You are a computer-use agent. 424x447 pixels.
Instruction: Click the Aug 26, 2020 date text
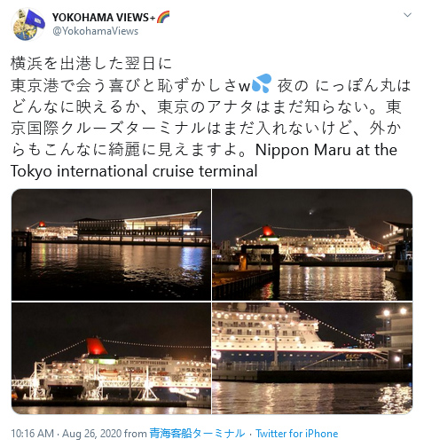click(x=92, y=434)
